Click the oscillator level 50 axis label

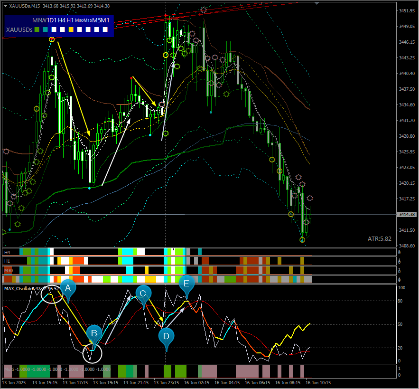click(400, 324)
